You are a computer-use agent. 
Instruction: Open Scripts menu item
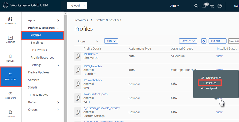pyautogui.click(x=33, y=87)
